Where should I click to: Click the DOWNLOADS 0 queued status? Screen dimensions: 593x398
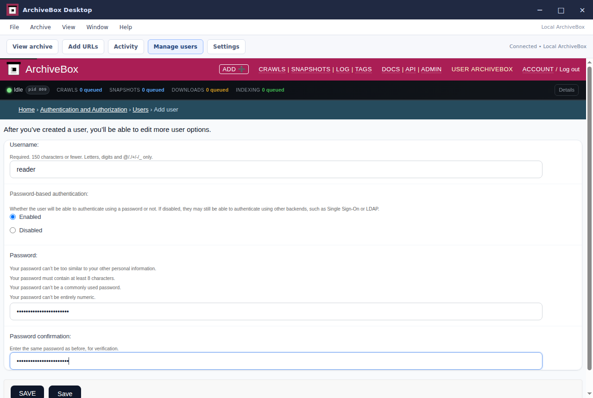click(x=200, y=90)
